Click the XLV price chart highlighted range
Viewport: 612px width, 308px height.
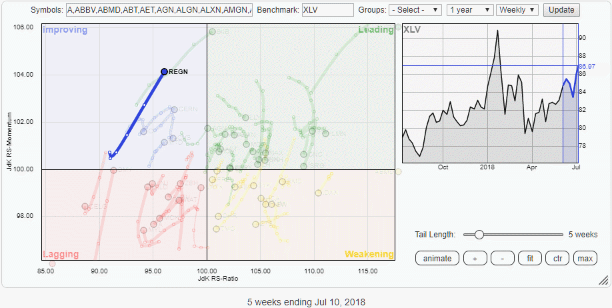pyautogui.click(x=570, y=93)
